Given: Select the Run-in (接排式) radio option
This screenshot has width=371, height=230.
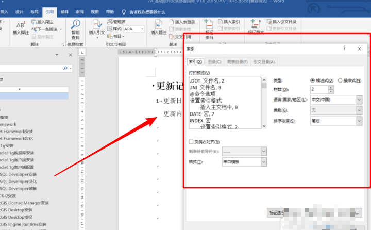Looking at the screenshot, I should (x=340, y=80).
